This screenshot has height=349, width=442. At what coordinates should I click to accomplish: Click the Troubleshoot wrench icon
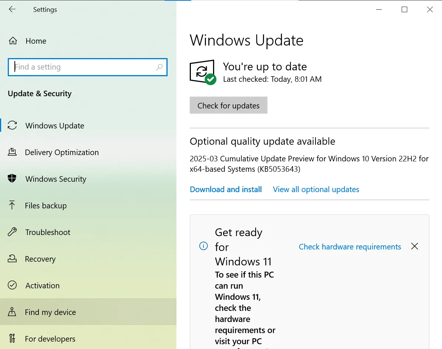tap(12, 232)
